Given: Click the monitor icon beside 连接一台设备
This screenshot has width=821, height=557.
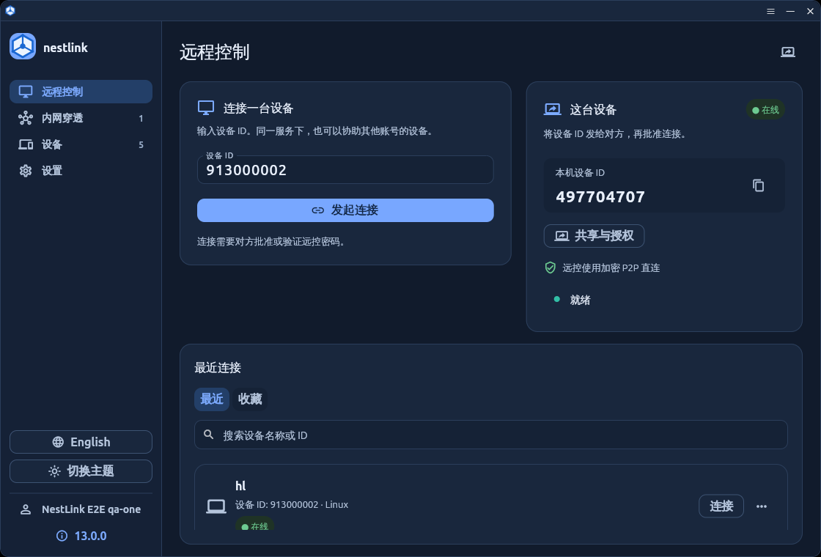Looking at the screenshot, I should [x=206, y=108].
